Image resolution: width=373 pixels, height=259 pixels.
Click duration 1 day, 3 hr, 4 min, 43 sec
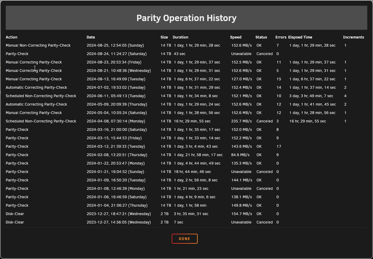point(196,146)
